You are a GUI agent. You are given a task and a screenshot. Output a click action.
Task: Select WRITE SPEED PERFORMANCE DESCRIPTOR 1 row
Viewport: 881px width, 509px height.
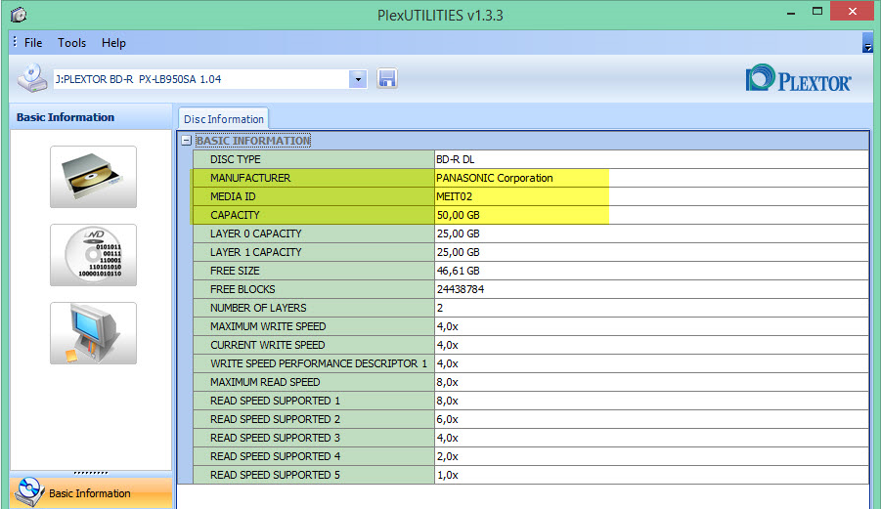point(531,363)
